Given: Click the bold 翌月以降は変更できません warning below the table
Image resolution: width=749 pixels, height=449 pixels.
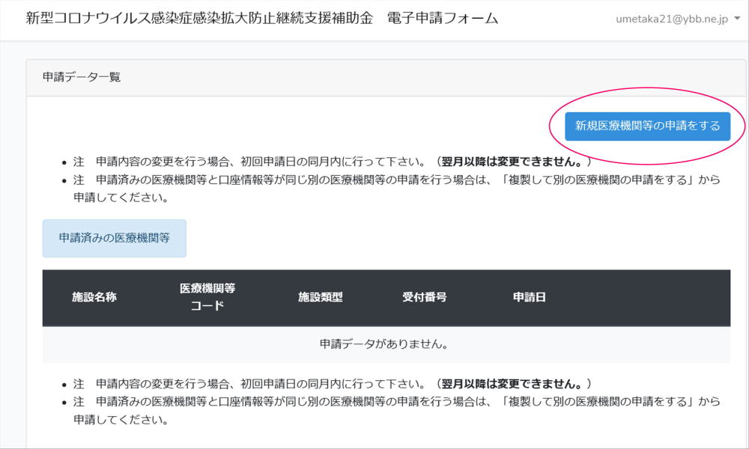Looking at the screenshot, I should (513, 384).
